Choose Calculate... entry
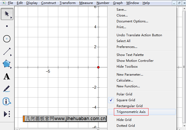This screenshot has height=130, width=186. 142,80
